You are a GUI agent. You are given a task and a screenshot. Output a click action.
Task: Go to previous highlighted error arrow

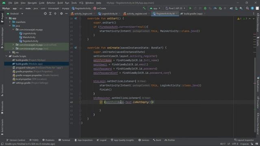click(250, 19)
